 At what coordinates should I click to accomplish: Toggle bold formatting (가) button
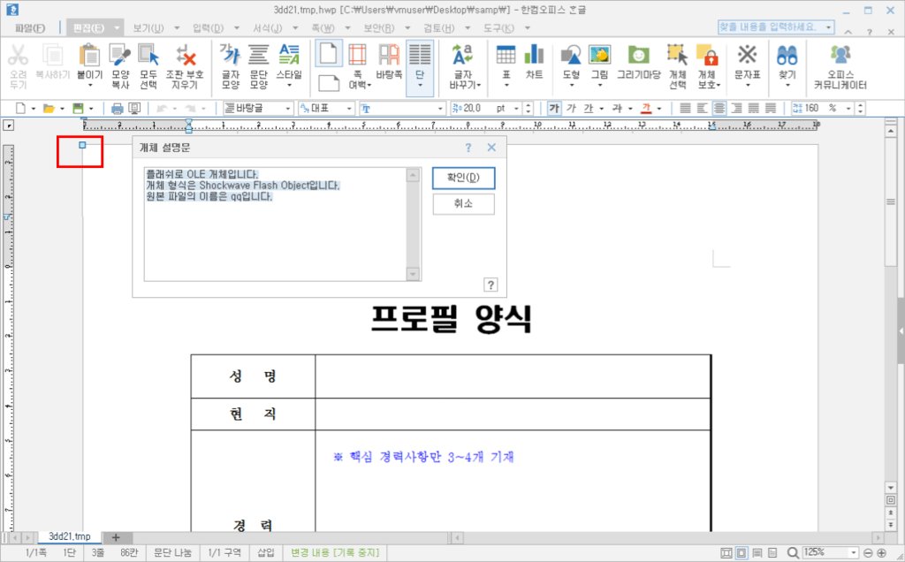click(x=554, y=109)
